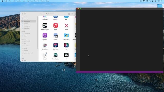The image size is (164, 92).
Task: Open the File menu
Action: click(10, 1)
